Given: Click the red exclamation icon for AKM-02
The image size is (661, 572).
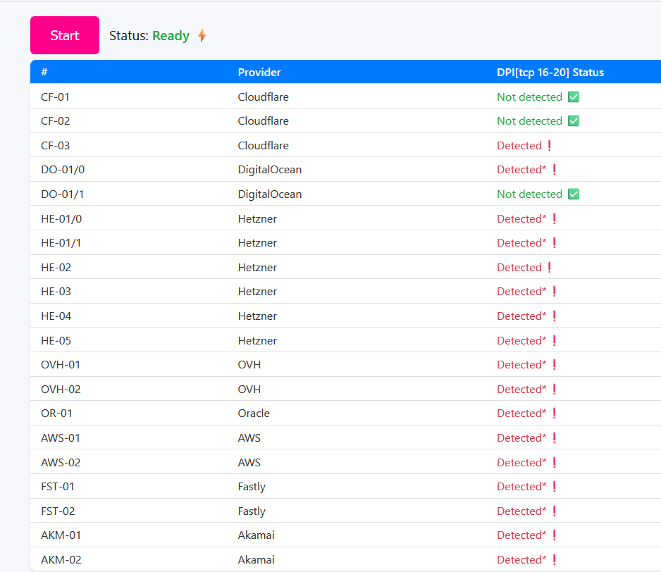Looking at the screenshot, I should pos(555,560).
